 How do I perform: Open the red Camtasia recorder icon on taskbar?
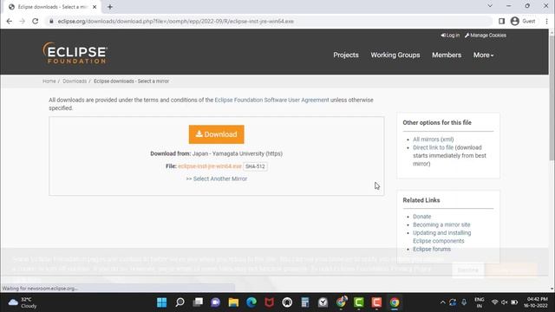pyautogui.click(x=376, y=302)
